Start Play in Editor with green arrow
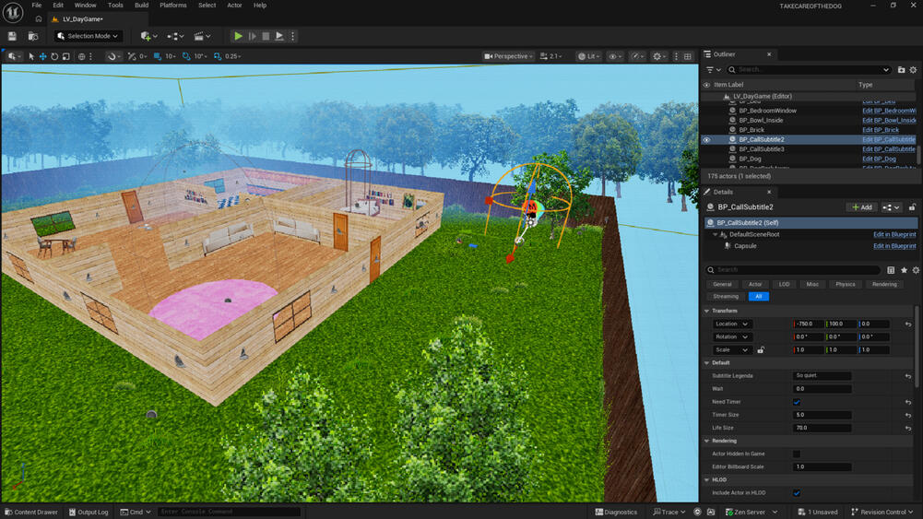The width and height of the screenshot is (923, 519). [239, 37]
